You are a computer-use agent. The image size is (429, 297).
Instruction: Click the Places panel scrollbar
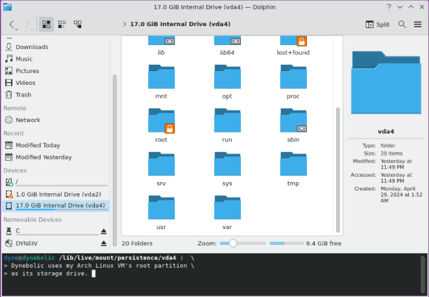[x=115, y=161]
